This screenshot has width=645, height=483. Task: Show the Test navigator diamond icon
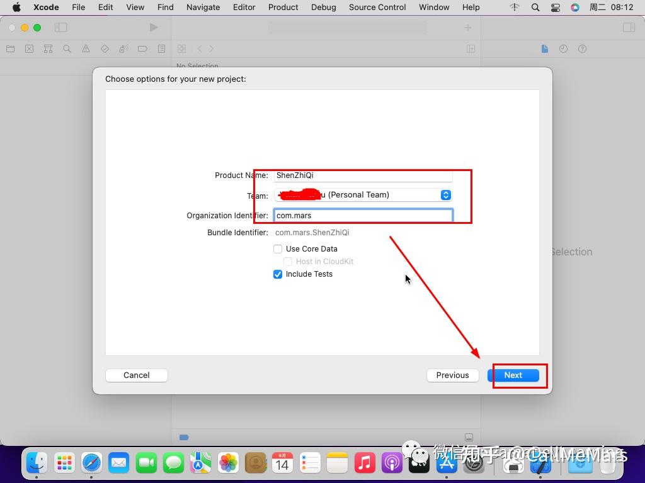[105, 49]
